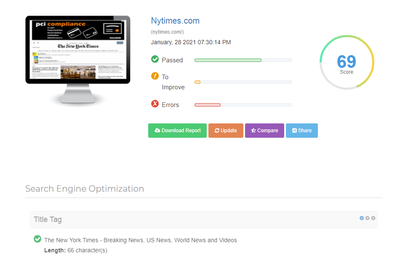The height and width of the screenshot is (262, 400).
Task: Click the green Passed checkmark icon
Action: [x=155, y=59]
